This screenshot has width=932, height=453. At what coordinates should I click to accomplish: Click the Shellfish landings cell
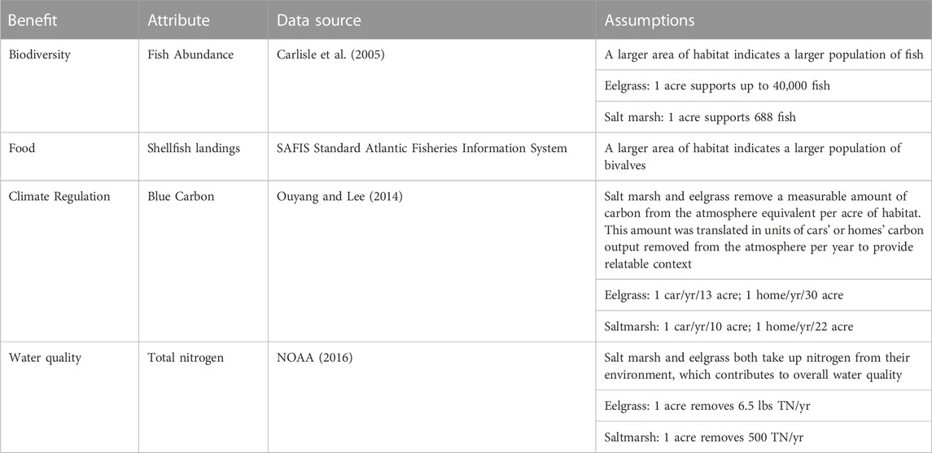[x=195, y=148]
